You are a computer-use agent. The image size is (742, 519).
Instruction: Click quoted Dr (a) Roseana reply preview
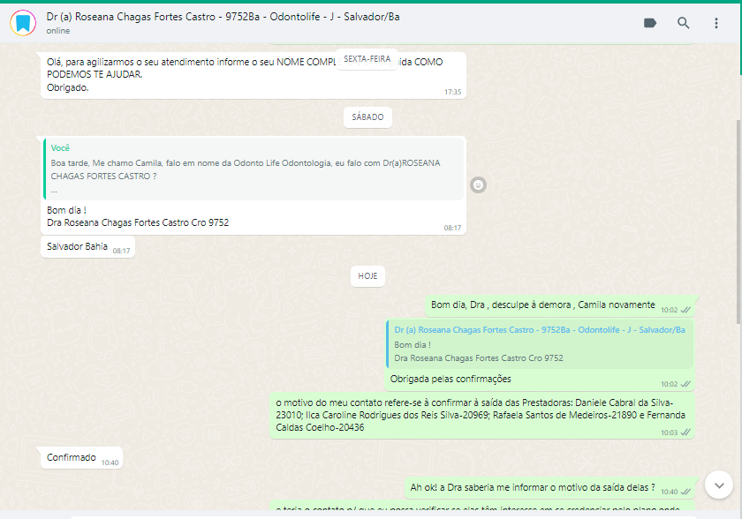click(540, 344)
